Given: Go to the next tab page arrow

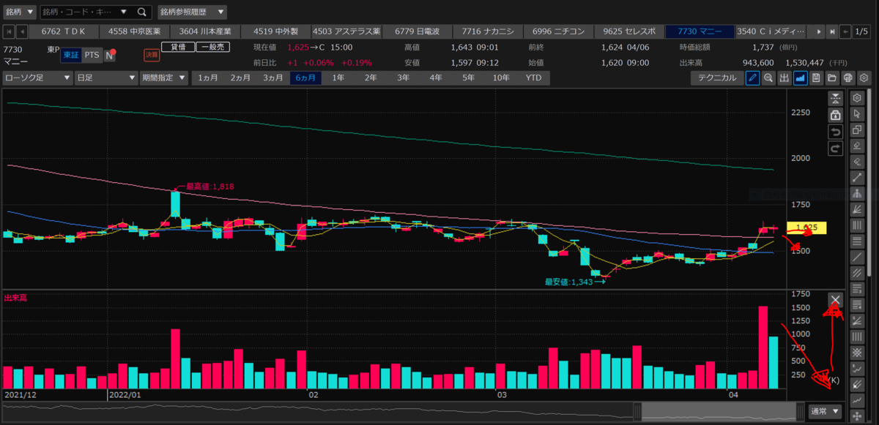Looking at the screenshot, I should point(820,31).
